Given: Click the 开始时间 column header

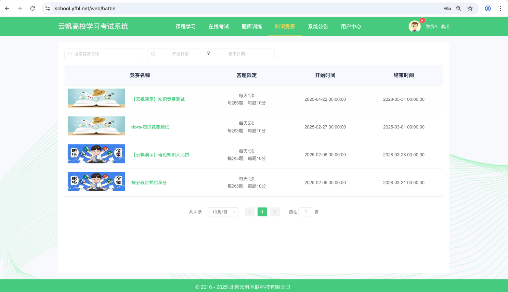Looking at the screenshot, I should [x=325, y=75].
